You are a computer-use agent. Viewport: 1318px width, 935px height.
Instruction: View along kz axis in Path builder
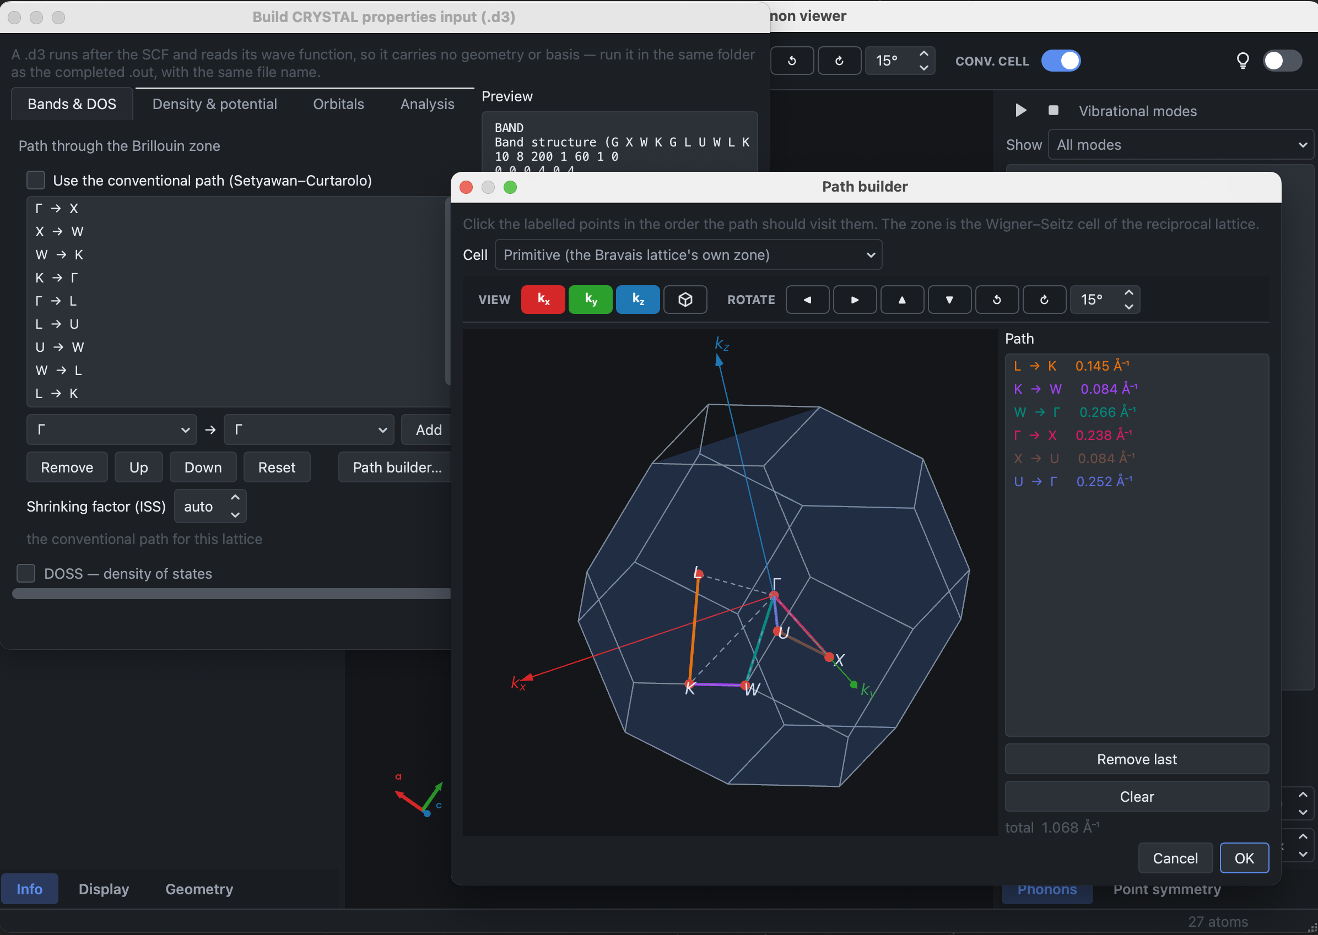(x=638, y=300)
